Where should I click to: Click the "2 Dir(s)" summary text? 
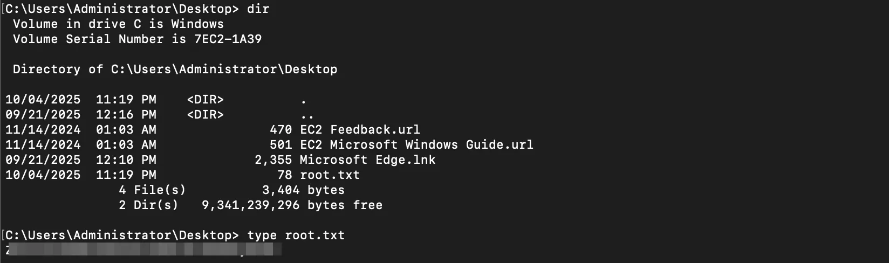point(148,205)
